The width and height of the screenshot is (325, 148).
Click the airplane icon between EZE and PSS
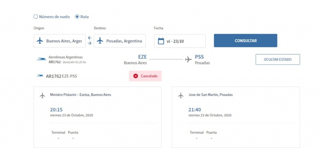pos(189,59)
